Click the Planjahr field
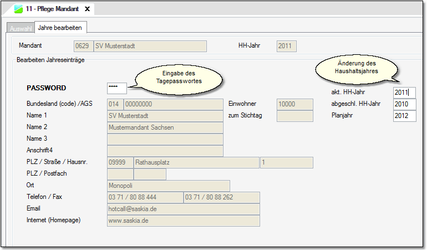 404,116
